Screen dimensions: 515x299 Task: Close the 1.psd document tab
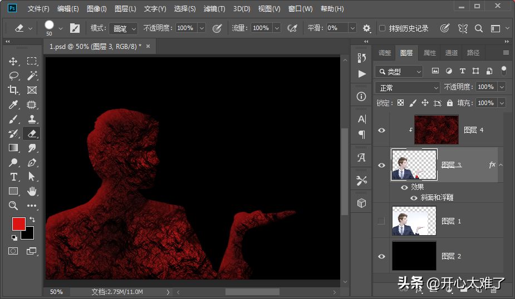[148, 47]
